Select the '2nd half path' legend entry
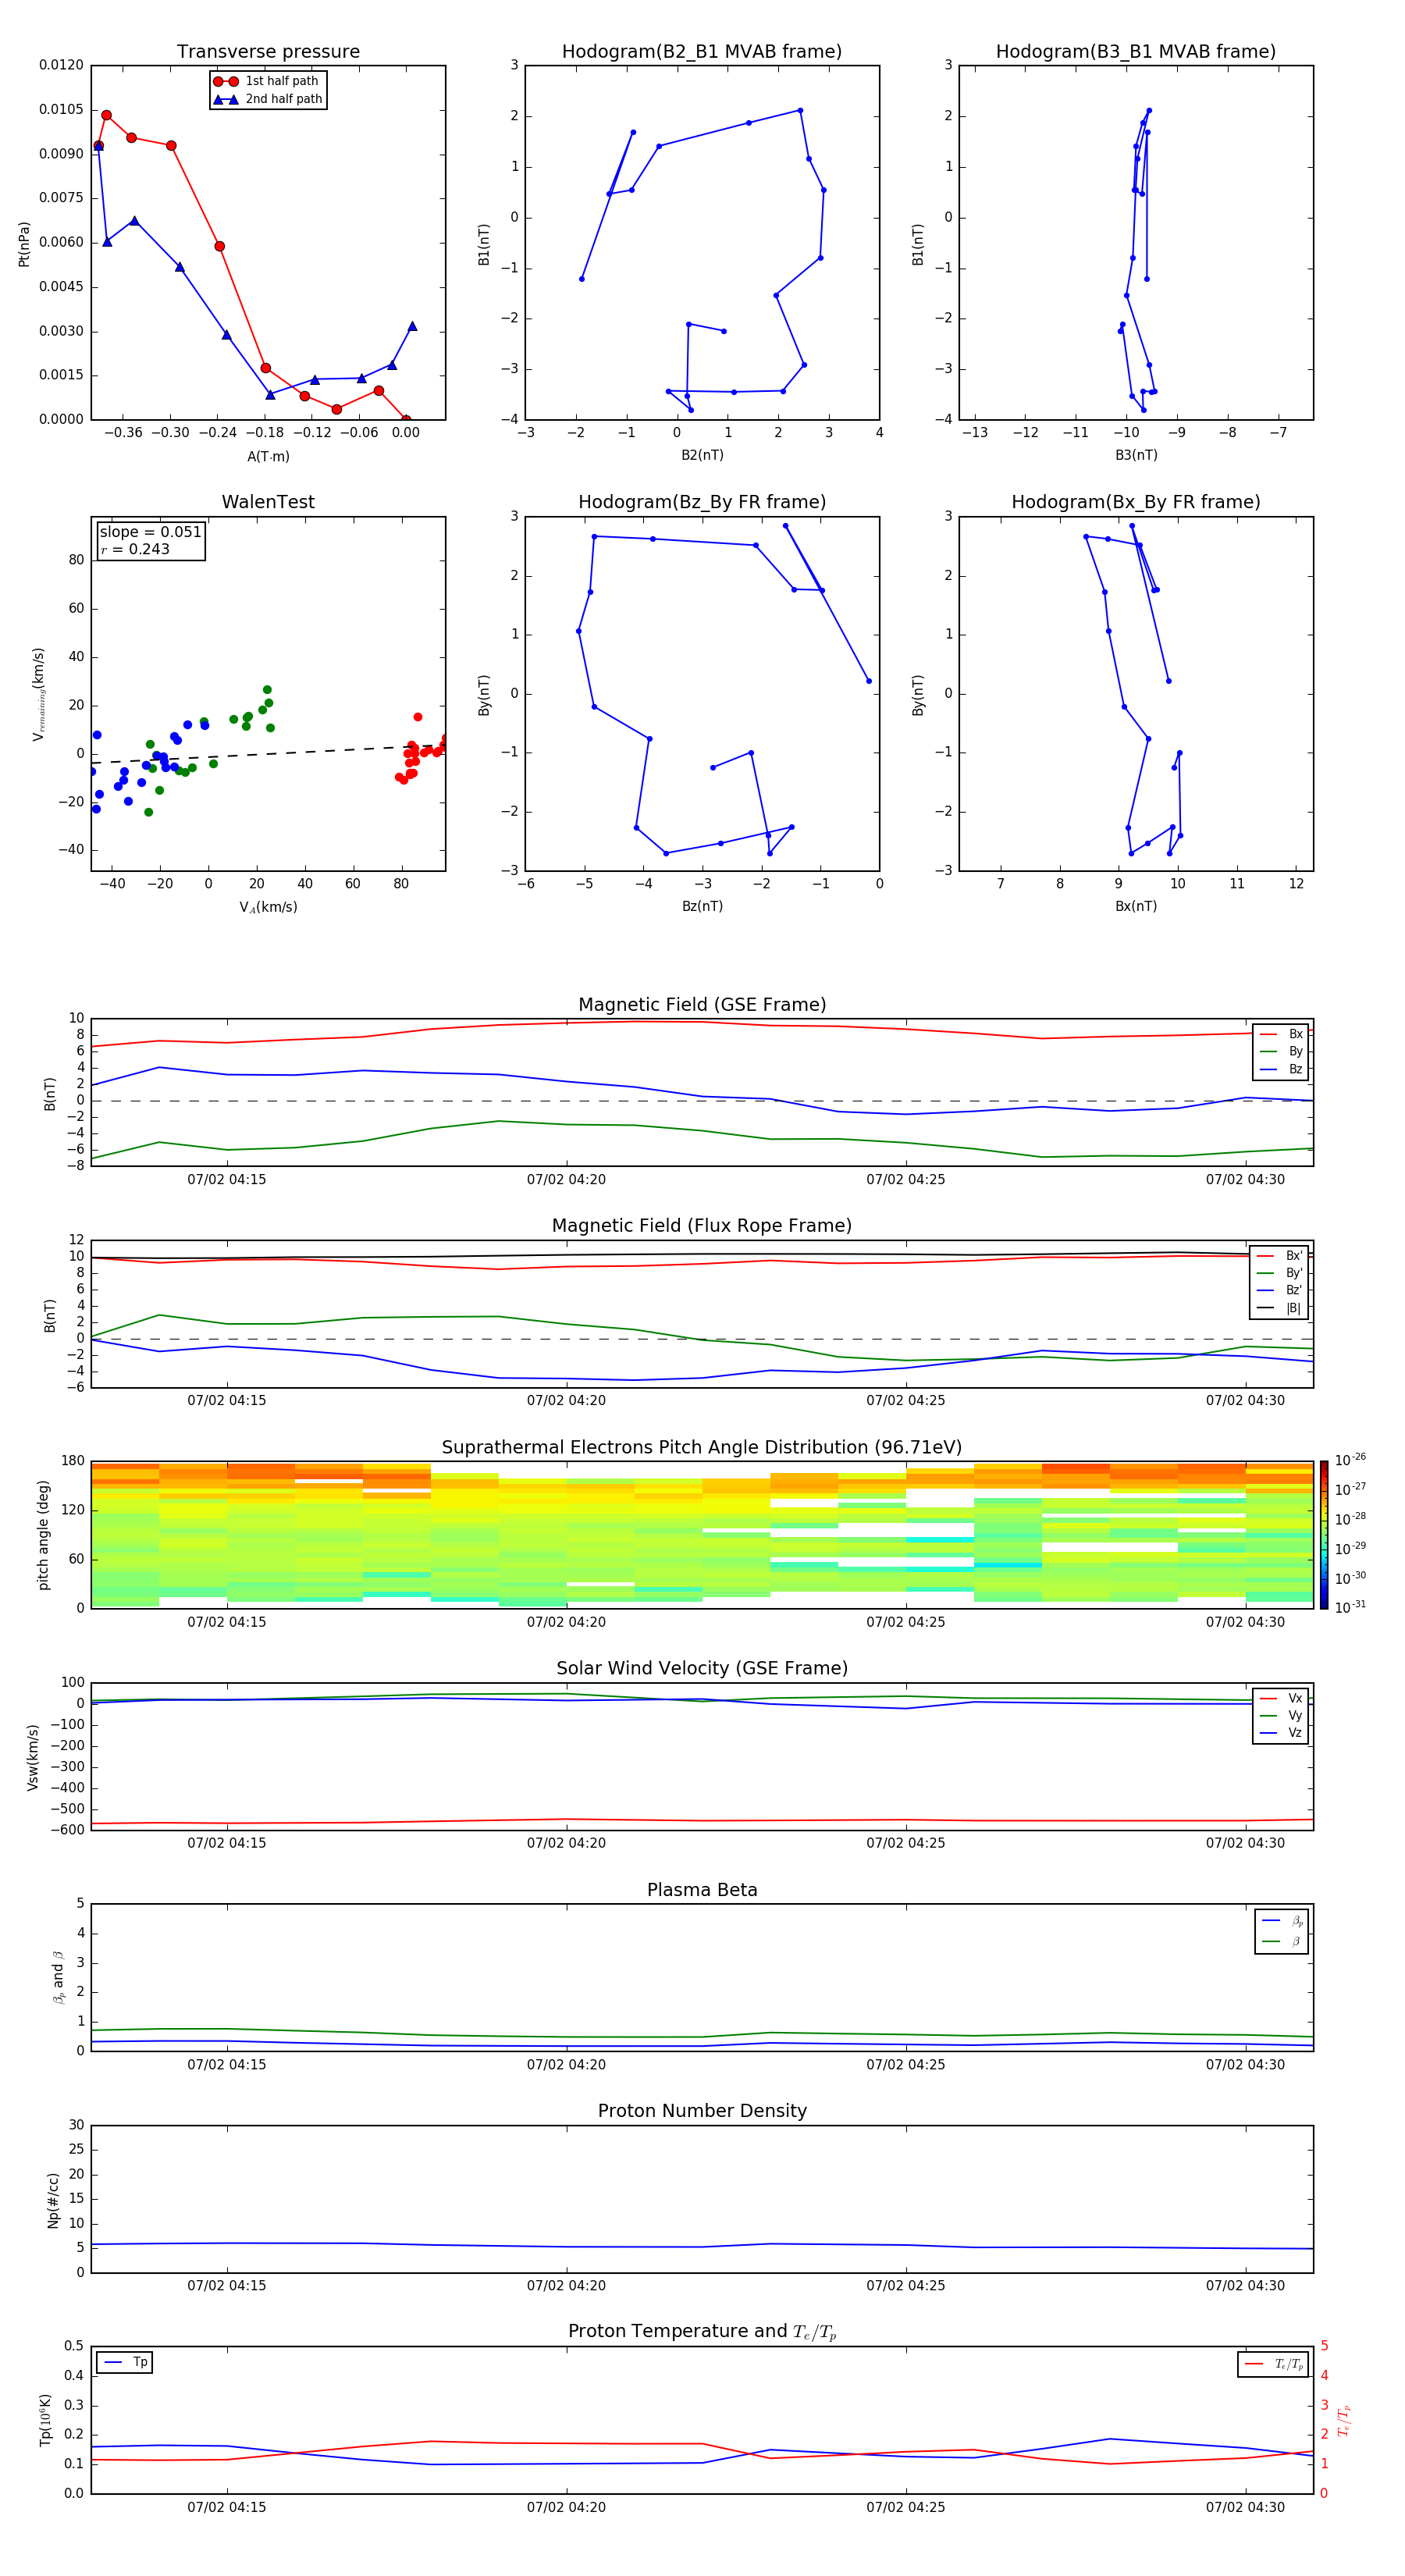The image size is (1405, 2576). pyautogui.click(x=267, y=99)
